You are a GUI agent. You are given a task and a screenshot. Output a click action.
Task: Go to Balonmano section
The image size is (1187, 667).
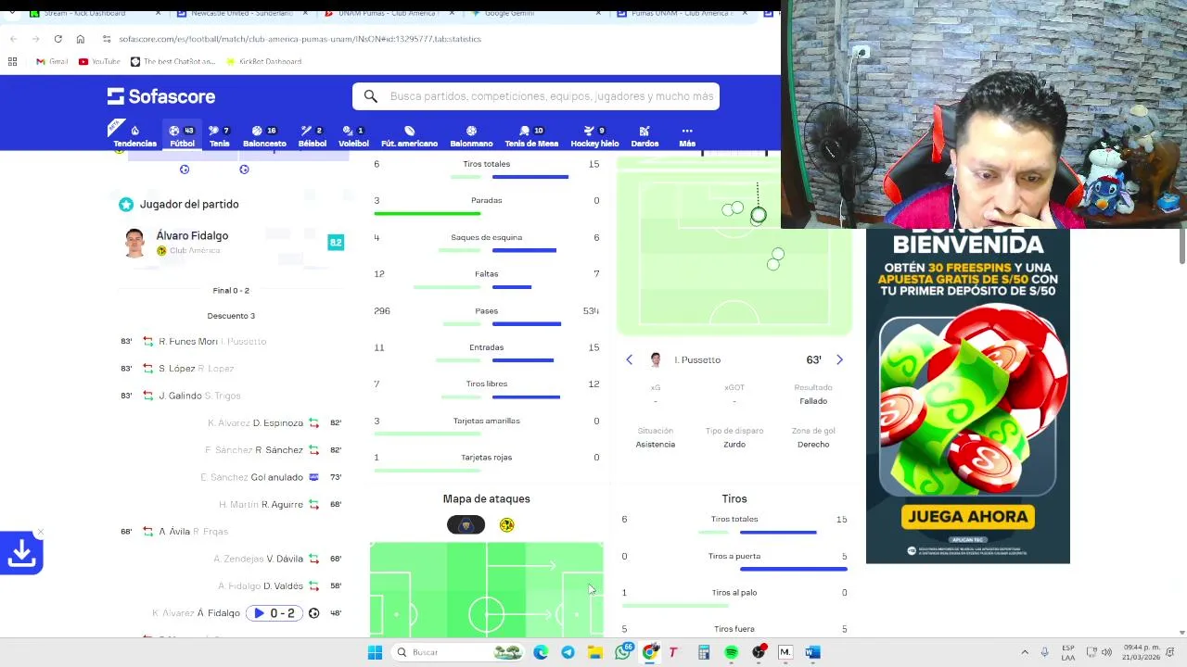pos(471,136)
